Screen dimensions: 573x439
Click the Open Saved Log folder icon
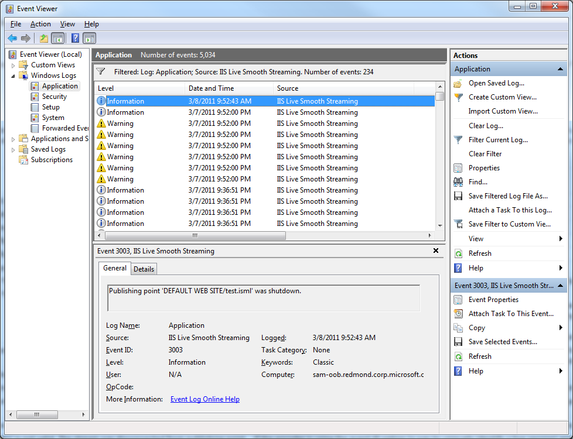458,84
